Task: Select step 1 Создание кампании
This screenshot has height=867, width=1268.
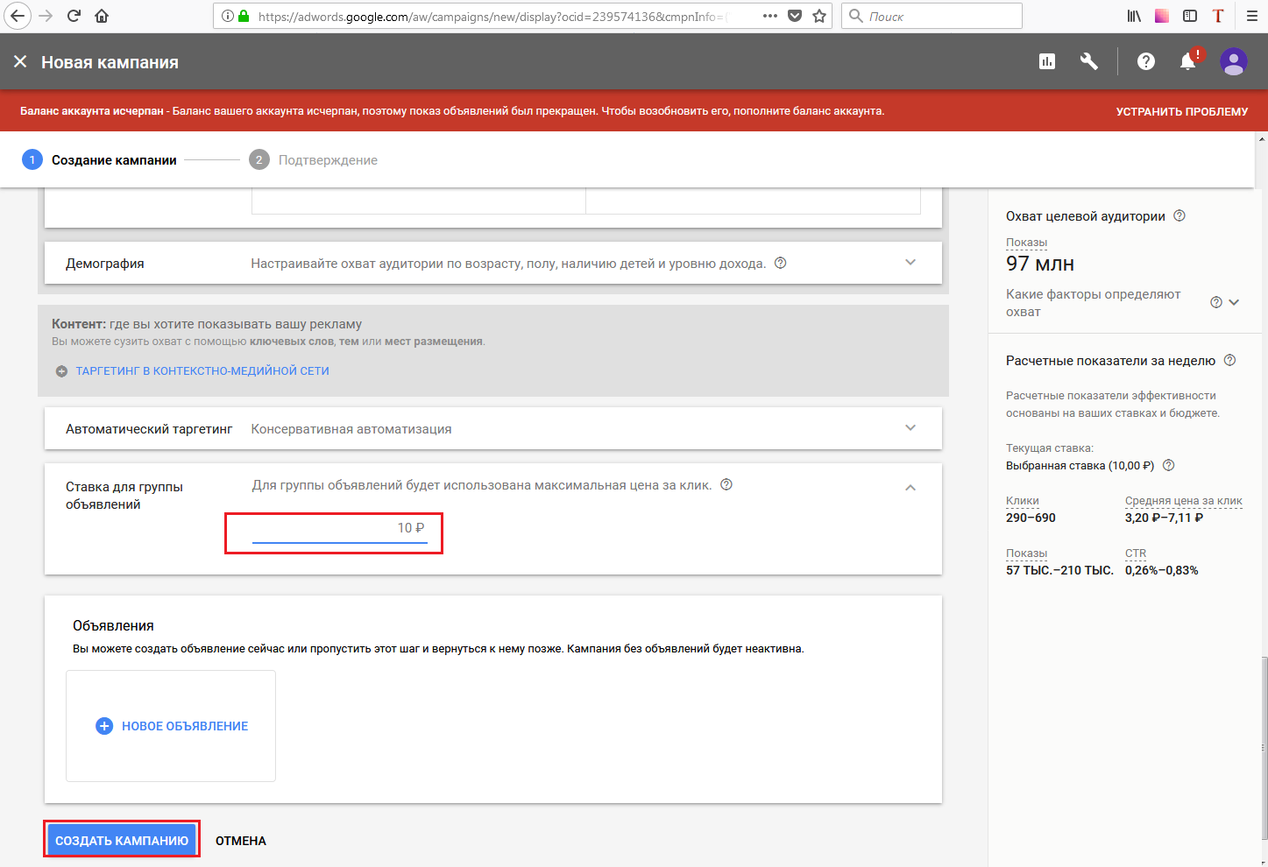Action: [99, 159]
